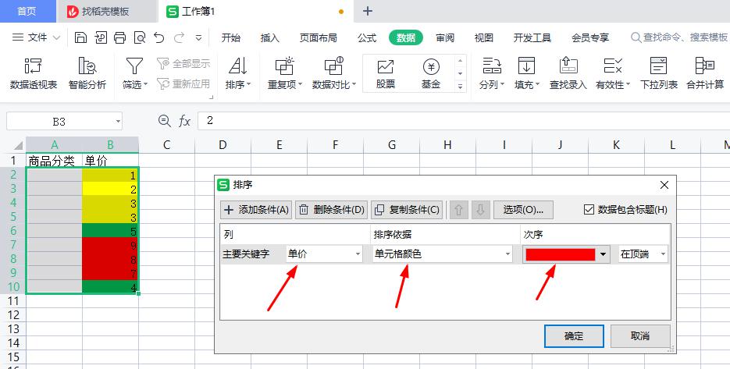Image resolution: width=730 pixels, height=369 pixels.
Task: Click the save icon in quick toolbar
Action: point(80,37)
